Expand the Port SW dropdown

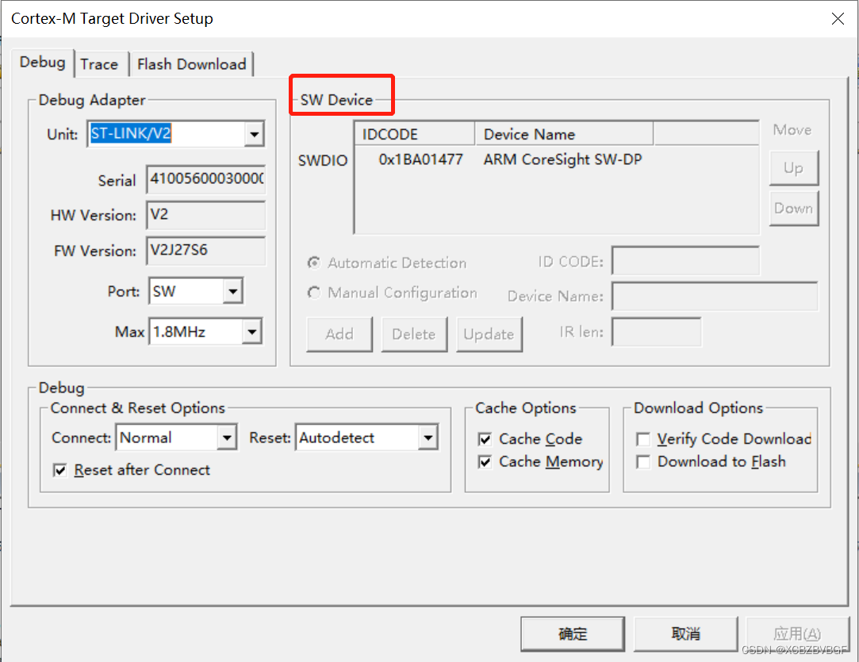(x=233, y=291)
